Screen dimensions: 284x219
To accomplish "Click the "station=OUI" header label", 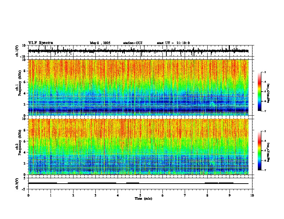I will point(133,43).
